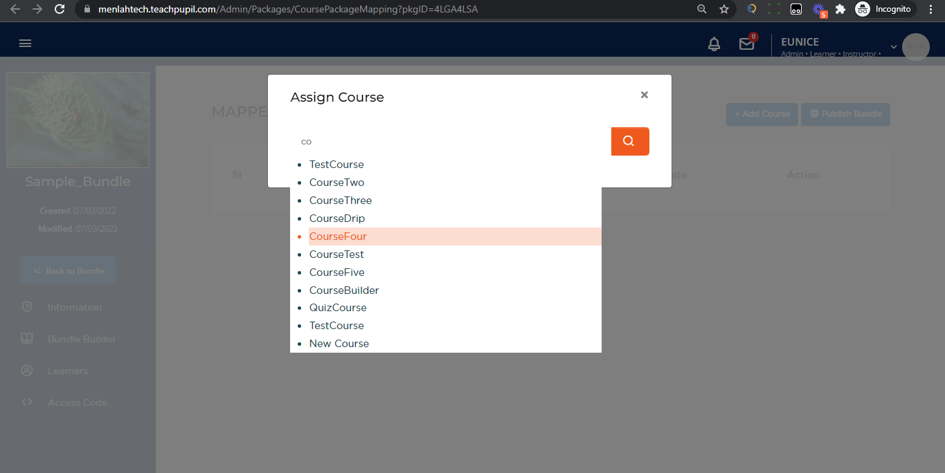
Task: Open the Chrome three-dot menu
Action: click(931, 9)
